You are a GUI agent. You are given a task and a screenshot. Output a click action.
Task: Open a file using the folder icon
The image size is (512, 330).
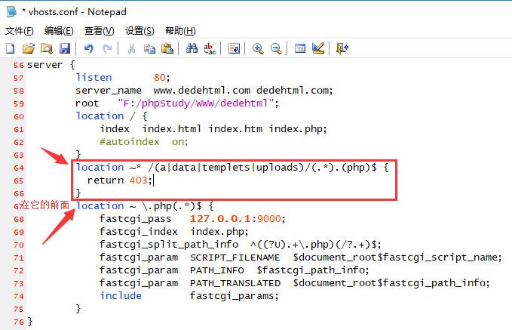click(28, 48)
